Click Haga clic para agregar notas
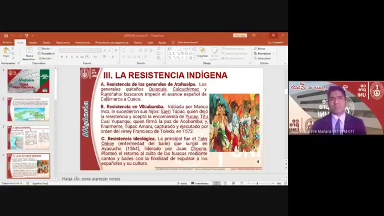Viewport: 384px width, 216px height. pyautogui.click(x=91, y=179)
